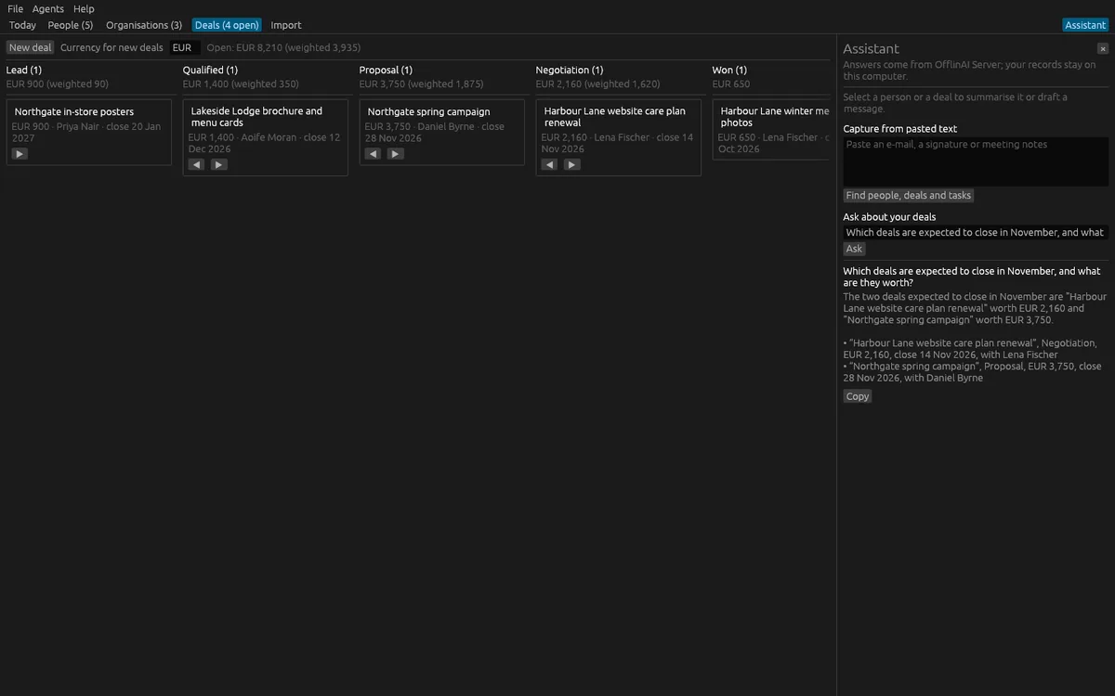Click EUR 1,400 (weighted 350) subtotal

(241, 84)
